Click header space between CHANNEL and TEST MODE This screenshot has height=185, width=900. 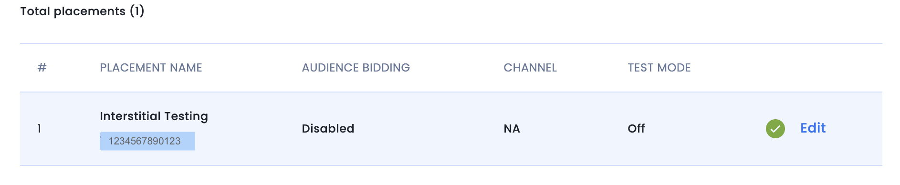pyautogui.click(x=592, y=68)
